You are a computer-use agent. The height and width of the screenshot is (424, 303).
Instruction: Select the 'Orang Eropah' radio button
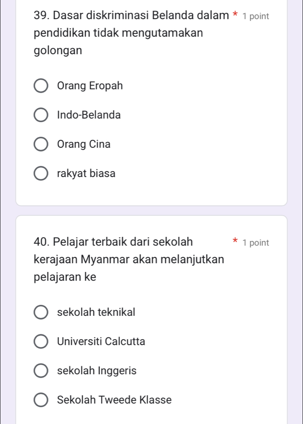click(x=41, y=86)
